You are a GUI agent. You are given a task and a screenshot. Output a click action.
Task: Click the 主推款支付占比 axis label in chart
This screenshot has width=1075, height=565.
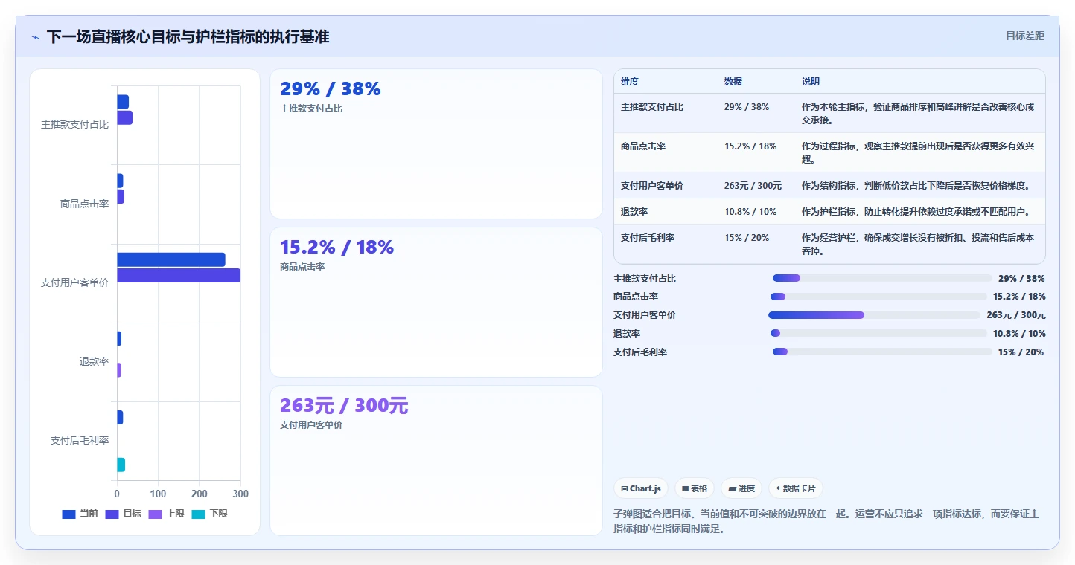pyautogui.click(x=74, y=124)
